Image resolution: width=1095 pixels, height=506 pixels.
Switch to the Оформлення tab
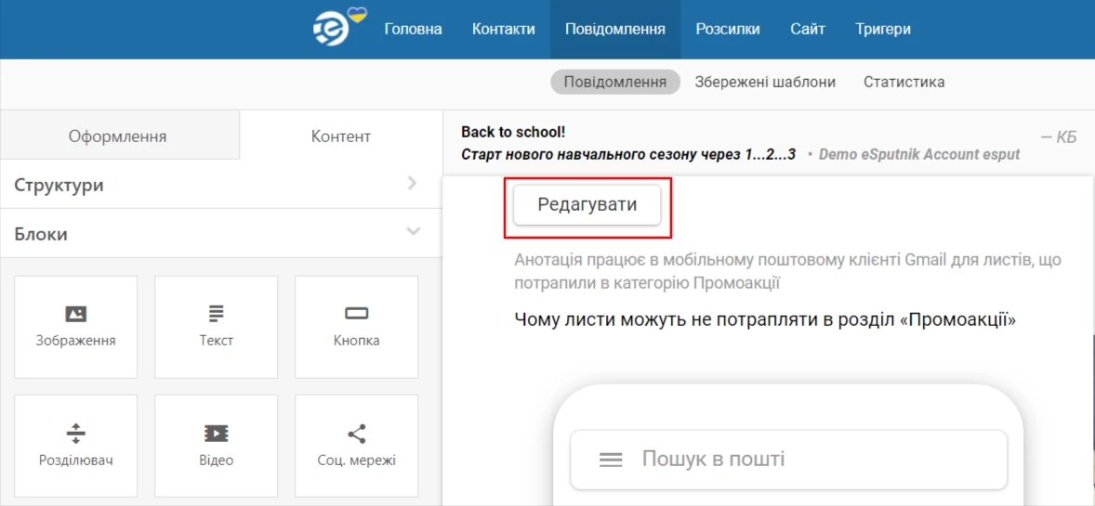pos(118,136)
